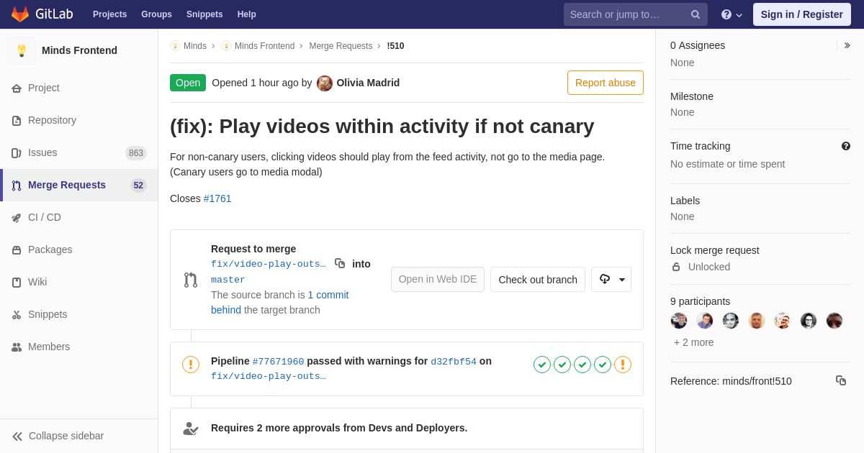
Task: Open the download dropdown for merge request
Action: [611, 280]
